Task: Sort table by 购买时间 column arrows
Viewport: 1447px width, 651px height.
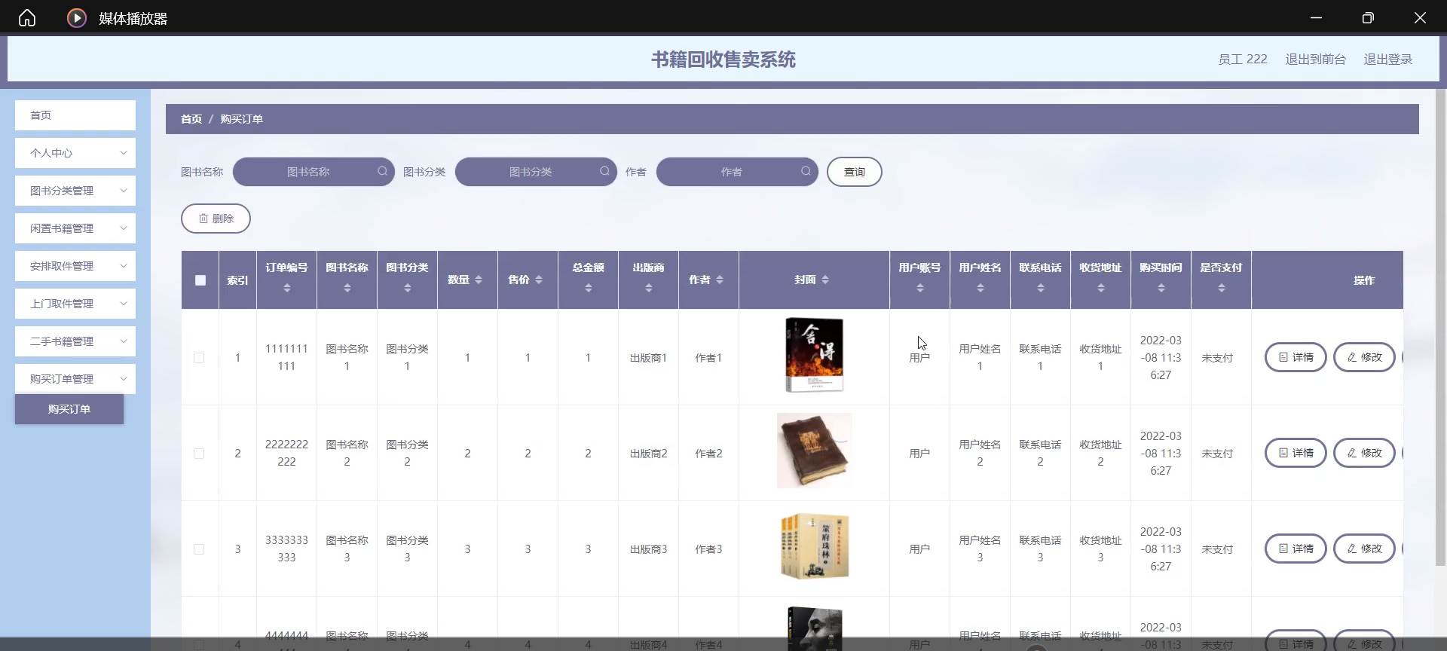Action: point(1161,288)
